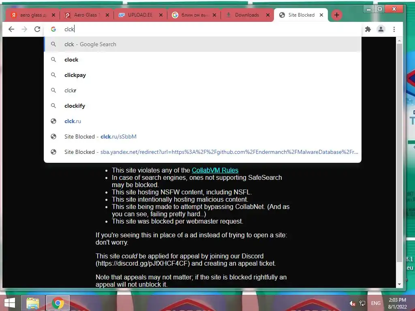Screen dimensions: 415x311
Task: Click the muted volume tray icon
Action: tap(352, 303)
